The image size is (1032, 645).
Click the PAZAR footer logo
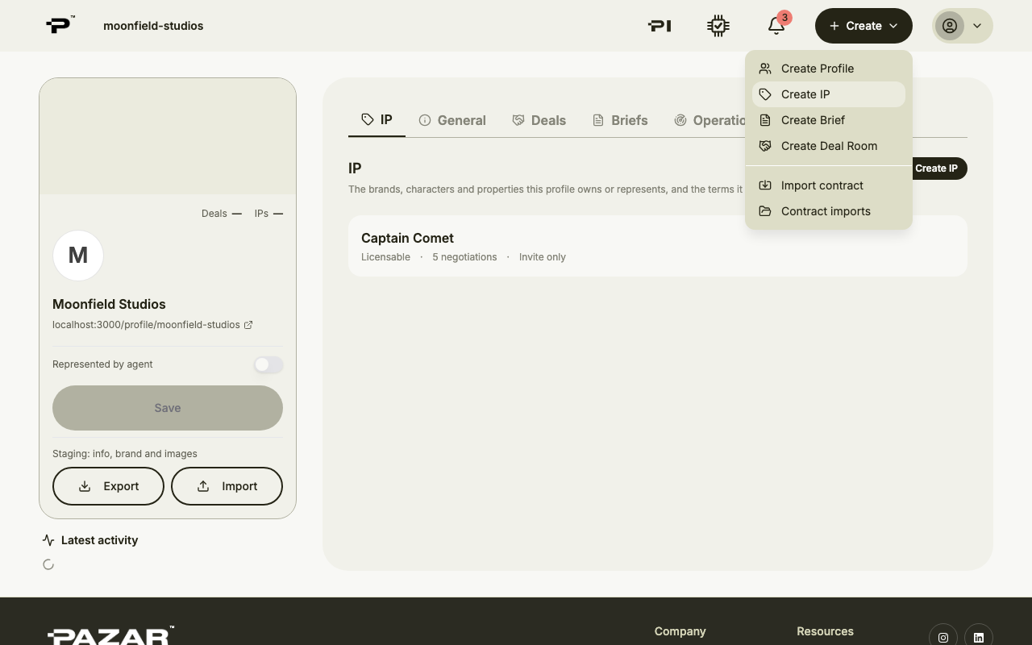point(110,635)
